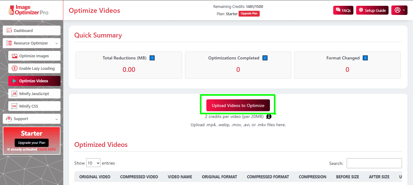Click the Resource Optimizer checklist icon

(x=9, y=43)
